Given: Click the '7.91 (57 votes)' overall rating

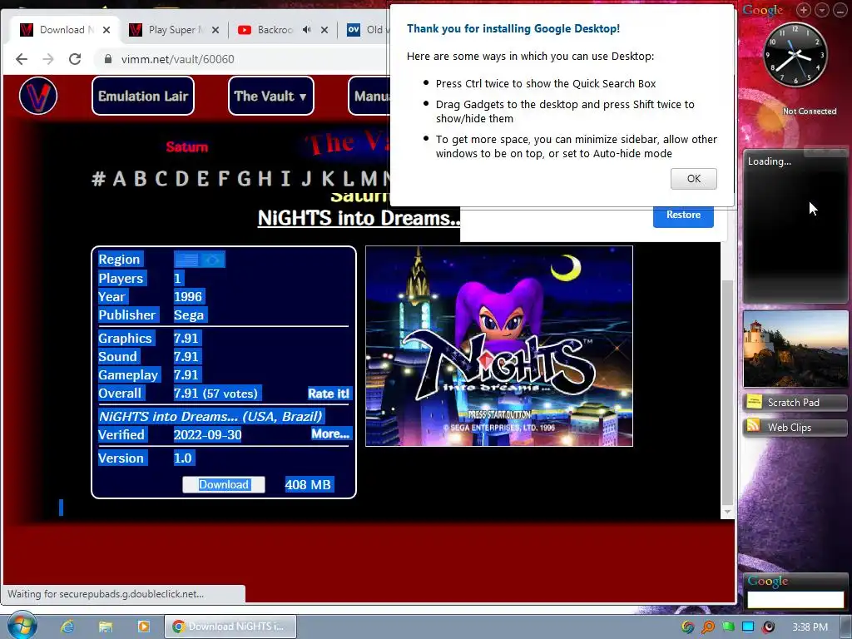Looking at the screenshot, I should click(215, 394).
